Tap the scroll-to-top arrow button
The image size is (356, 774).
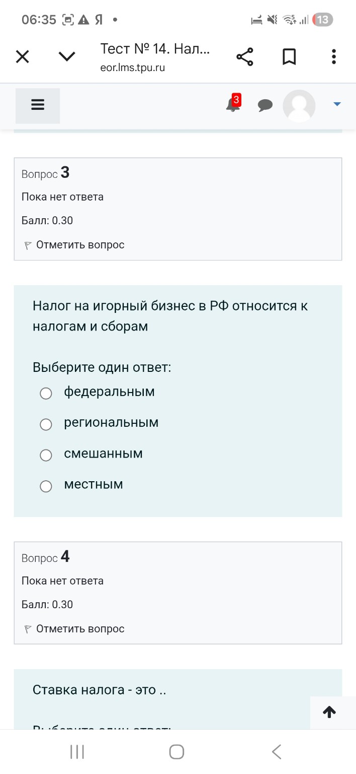pyautogui.click(x=329, y=712)
